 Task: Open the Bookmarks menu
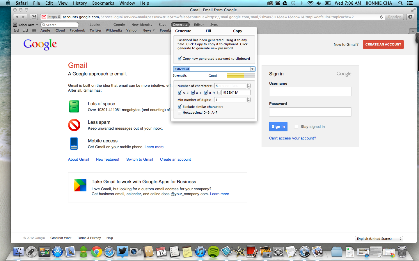pyautogui.click(x=103, y=3)
